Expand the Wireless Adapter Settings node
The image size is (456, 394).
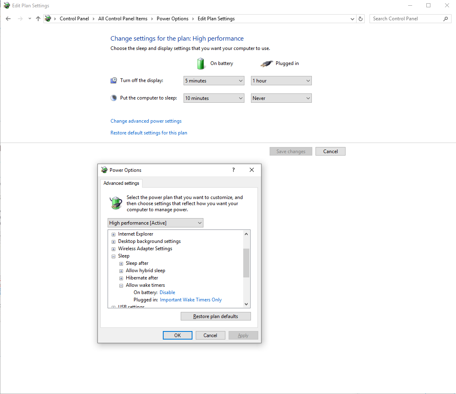114,249
